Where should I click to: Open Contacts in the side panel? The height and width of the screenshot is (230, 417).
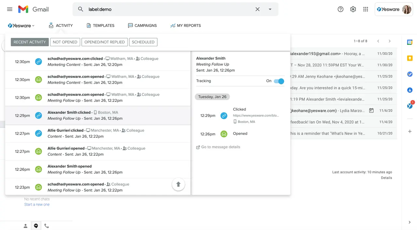pyautogui.click(x=410, y=90)
